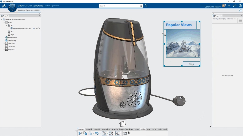Click the sketch edit icon in the toolbar
The width and height of the screenshot is (243, 136).
111,133
